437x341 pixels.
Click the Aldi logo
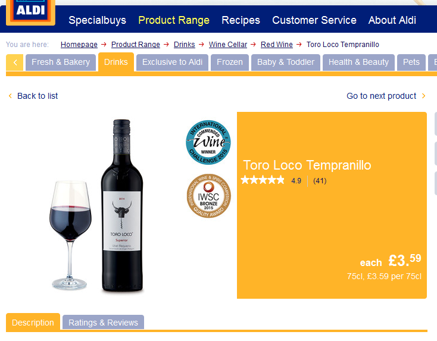pyautogui.click(x=30, y=12)
